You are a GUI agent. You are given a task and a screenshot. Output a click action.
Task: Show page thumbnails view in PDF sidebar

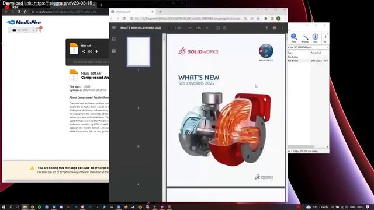114,39
